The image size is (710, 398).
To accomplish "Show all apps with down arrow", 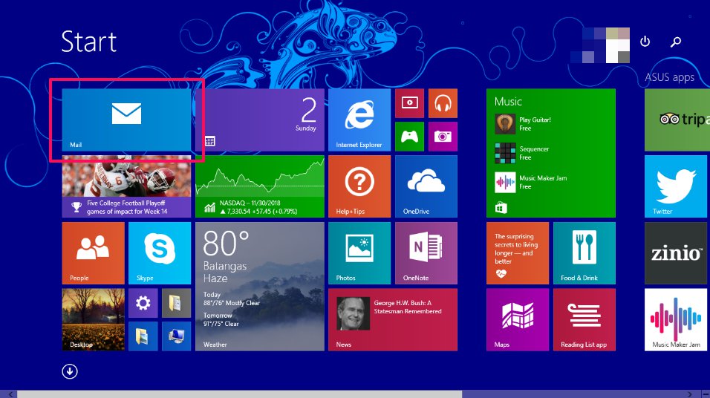I will click(x=70, y=371).
